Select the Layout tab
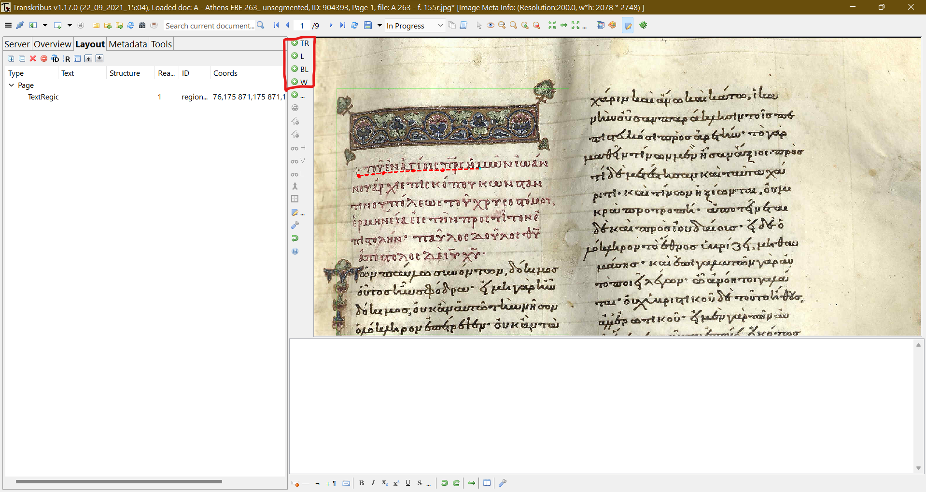This screenshot has width=926, height=492. click(x=90, y=44)
